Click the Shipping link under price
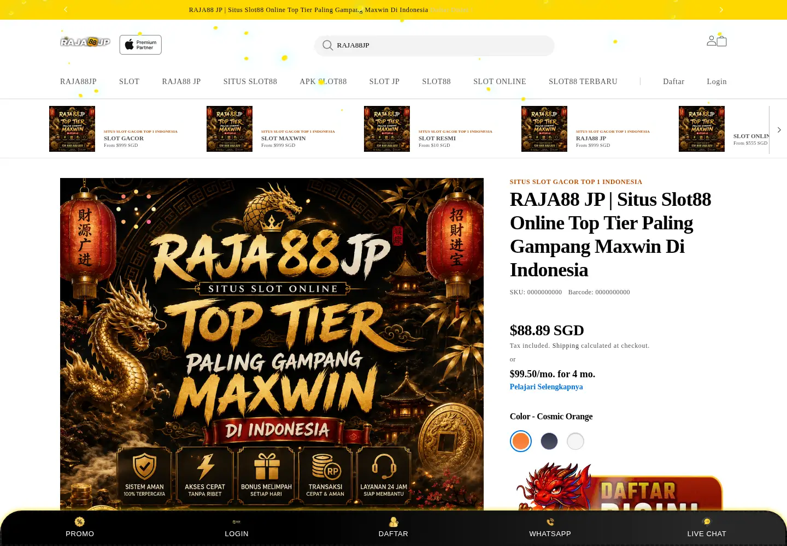The height and width of the screenshot is (546, 787). 565,346
